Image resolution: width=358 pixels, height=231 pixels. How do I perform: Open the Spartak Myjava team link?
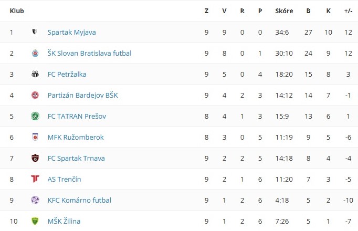coord(71,32)
